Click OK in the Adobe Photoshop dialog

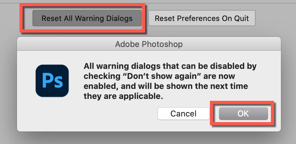click(x=243, y=114)
